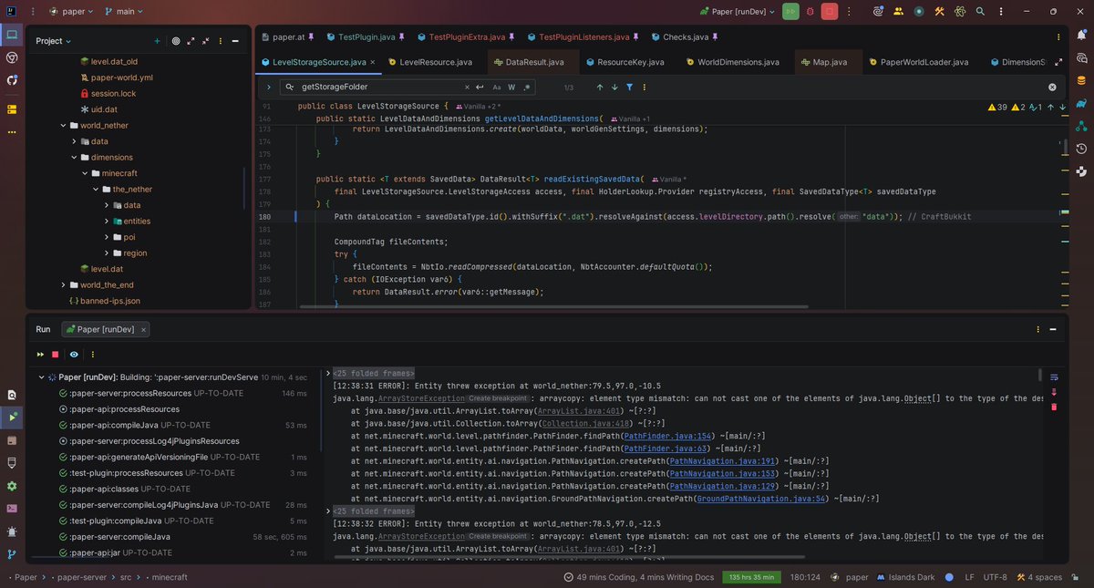Open Project view mode dropdown
Screen dimensions: 1094x588
(53, 41)
